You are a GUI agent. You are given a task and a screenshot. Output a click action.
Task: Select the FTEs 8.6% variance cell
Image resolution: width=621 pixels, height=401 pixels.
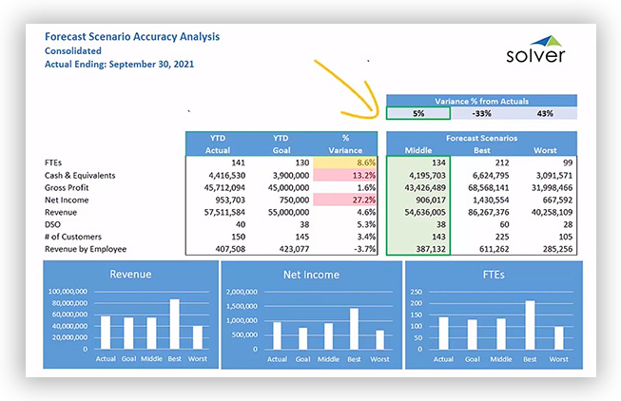[x=344, y=162]
